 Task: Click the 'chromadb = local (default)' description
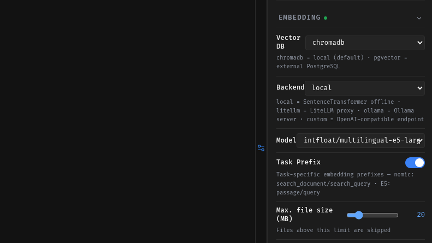pyautogui.click(x=342, y=62)
